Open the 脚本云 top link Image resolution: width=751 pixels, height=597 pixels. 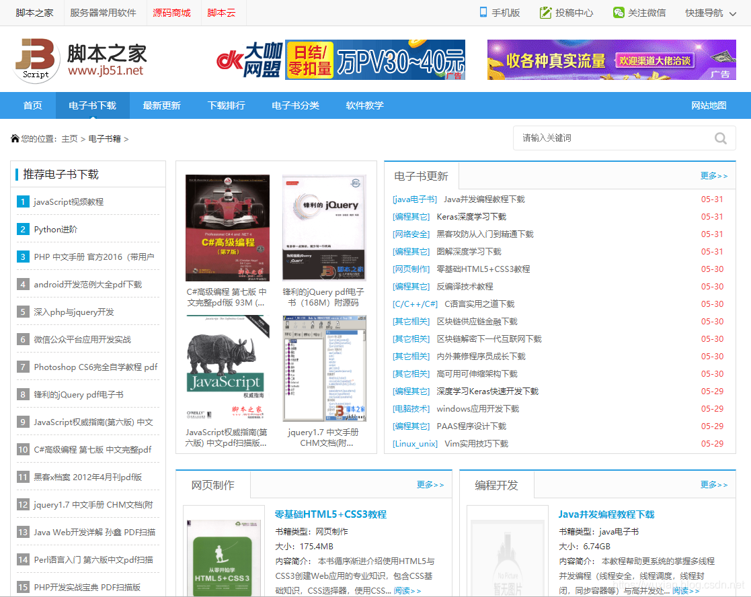pyautogui.click(x=221, y=13)
